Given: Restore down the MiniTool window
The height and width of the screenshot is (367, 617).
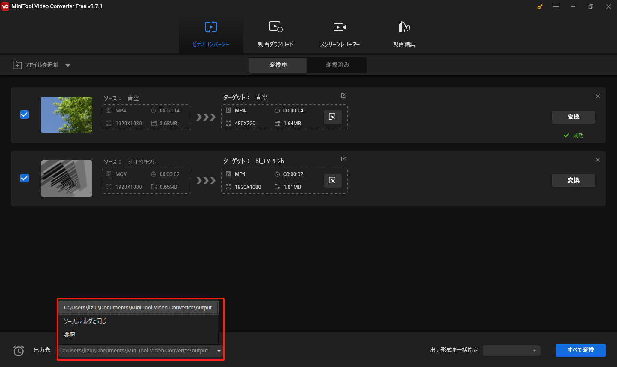Looking at the screenshot, I should coord(591,6).
